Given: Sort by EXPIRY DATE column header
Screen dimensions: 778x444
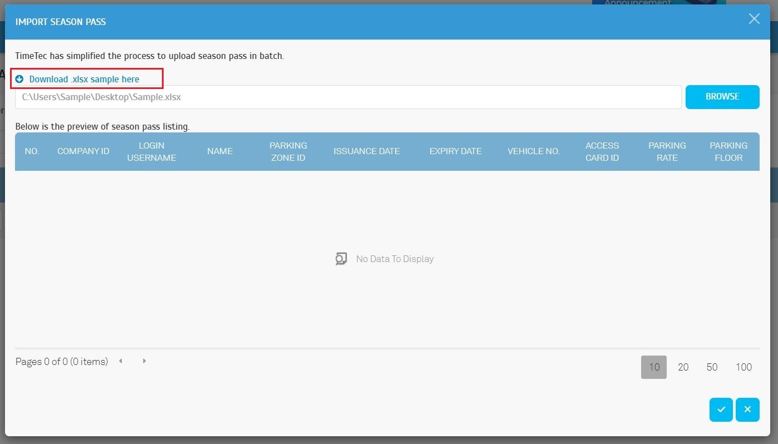Looking at the screenshot, I should coord(455,151).
